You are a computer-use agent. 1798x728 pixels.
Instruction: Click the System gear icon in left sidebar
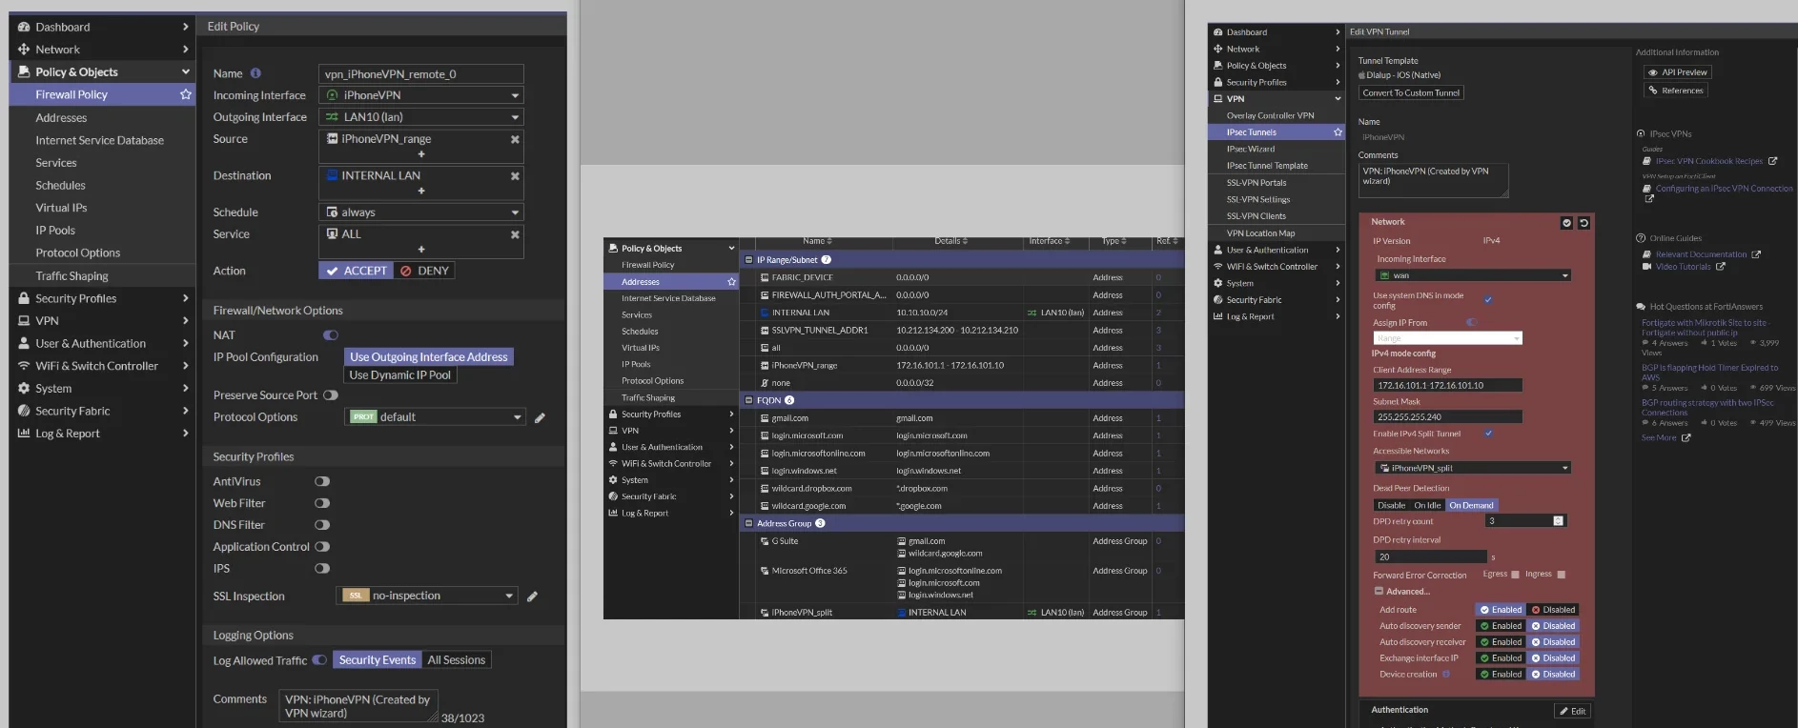pyautogui.click(x=24, y=389)
